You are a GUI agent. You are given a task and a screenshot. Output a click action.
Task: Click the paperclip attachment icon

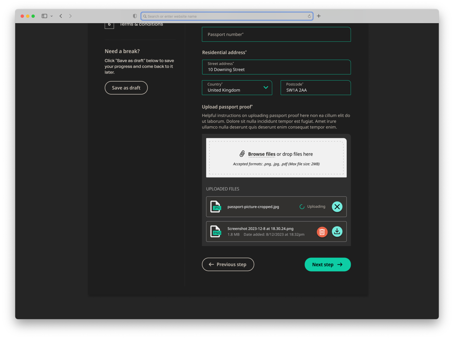coord(242,154)
